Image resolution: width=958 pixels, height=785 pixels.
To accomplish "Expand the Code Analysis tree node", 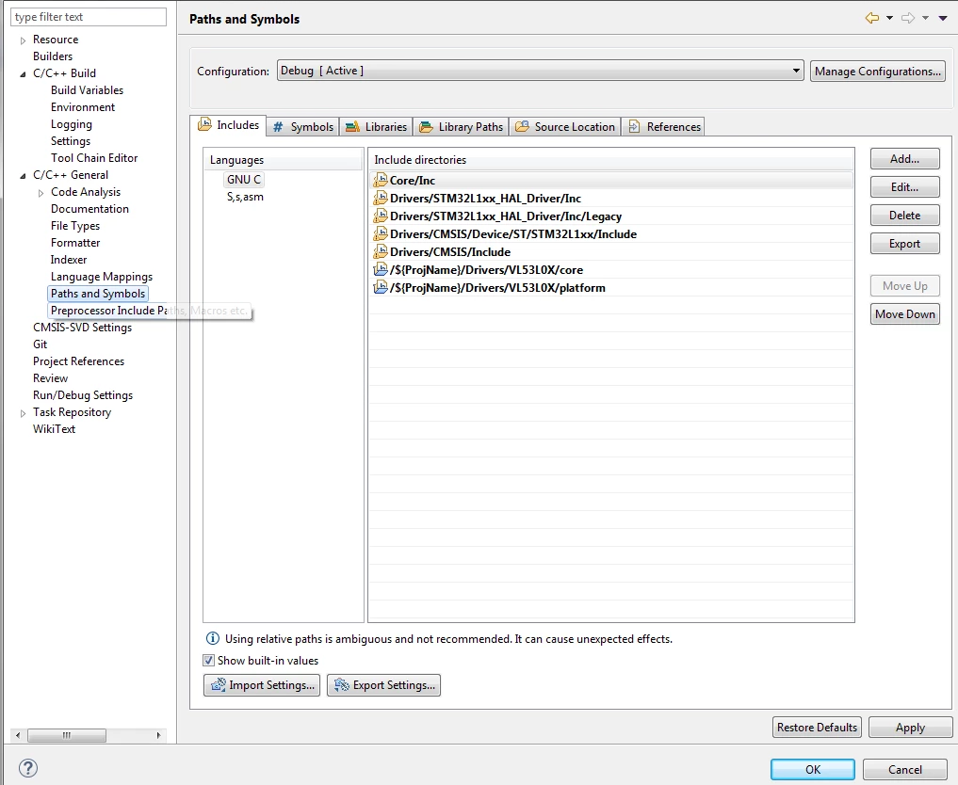I will pos(41,193).
